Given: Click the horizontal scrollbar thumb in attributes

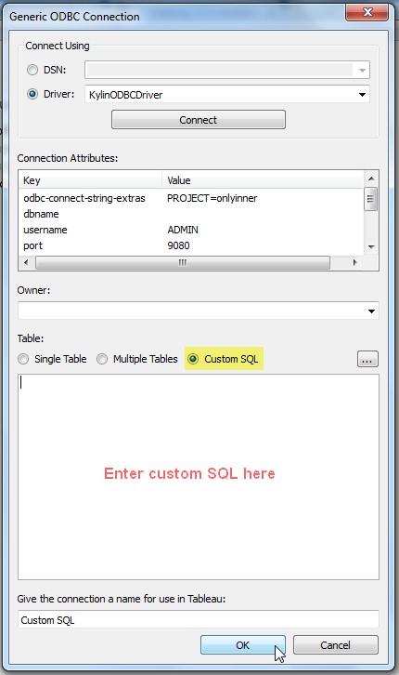Looking at the screenshot, I should tap(183, 262).
